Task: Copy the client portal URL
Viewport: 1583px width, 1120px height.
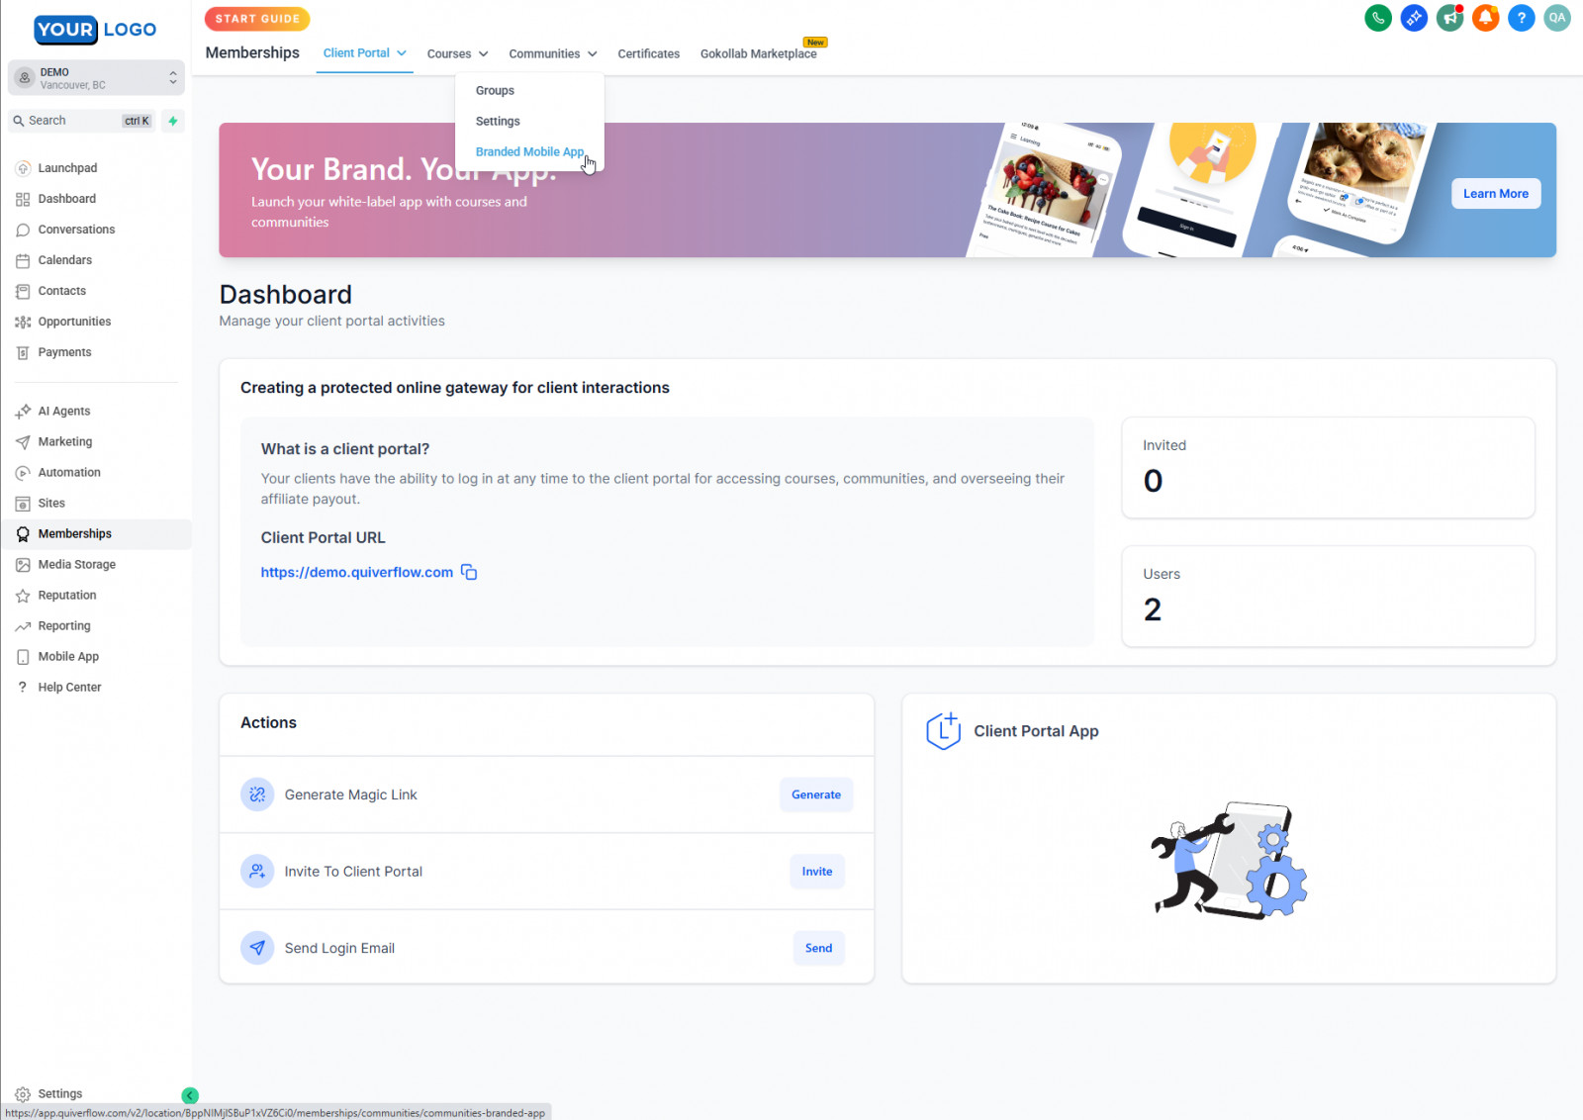Action: (469, 573)
